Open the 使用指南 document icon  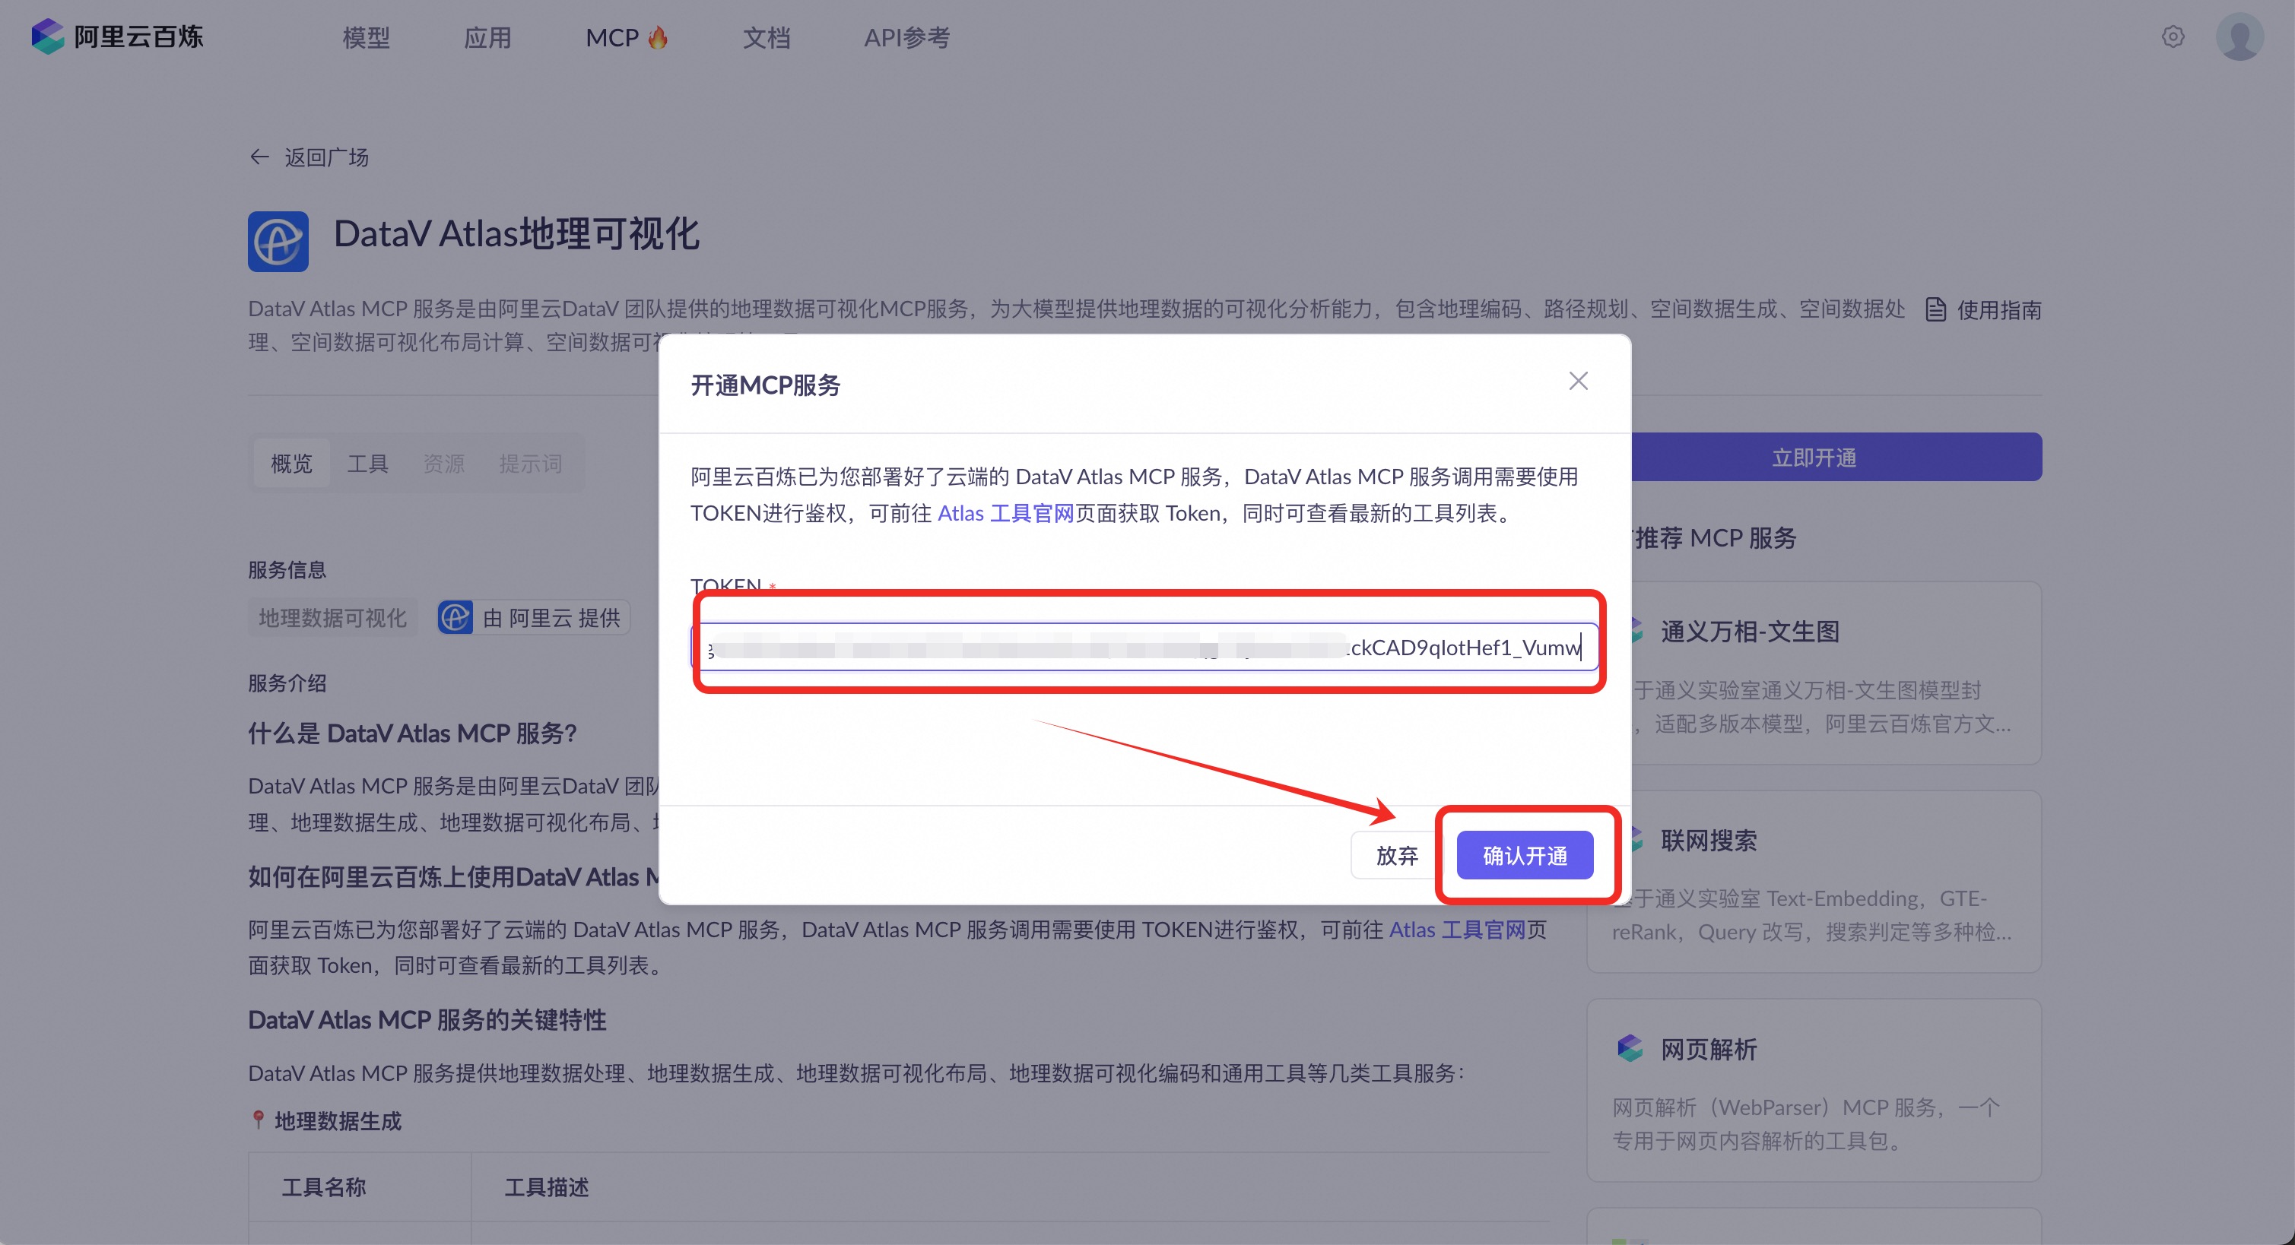[x=1935, y=309]
